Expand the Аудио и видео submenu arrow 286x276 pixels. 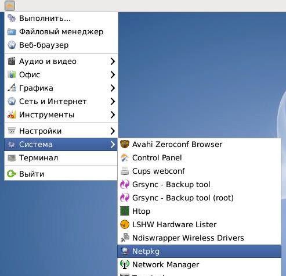(113, 62)
